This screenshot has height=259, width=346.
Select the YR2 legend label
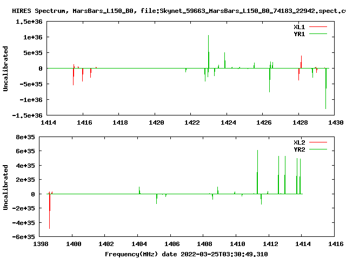pyautogui.click(x=299, y=149)
